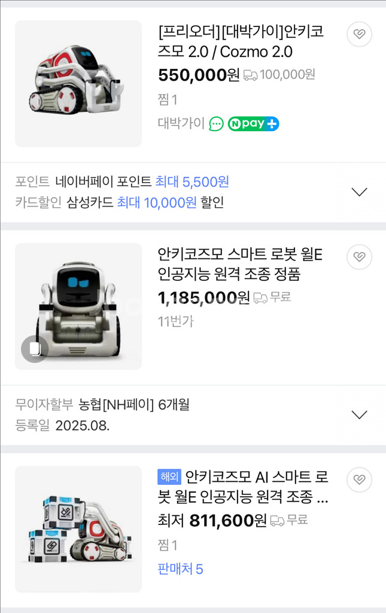
Task: Expand the 네이버페이 포인트 discount details section
Action: tap(359, 192)
